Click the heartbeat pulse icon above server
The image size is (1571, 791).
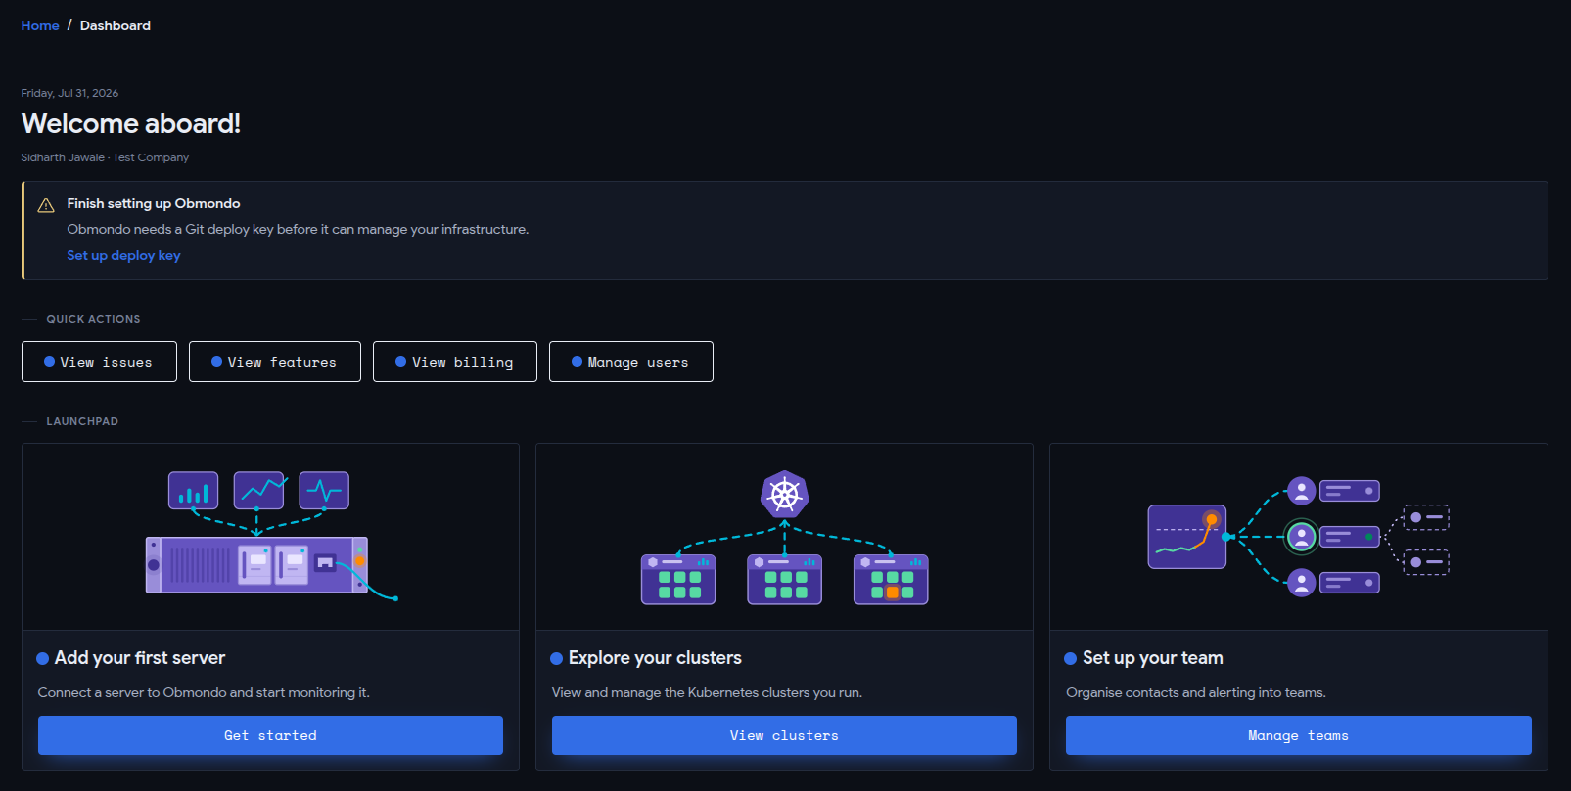324,491
